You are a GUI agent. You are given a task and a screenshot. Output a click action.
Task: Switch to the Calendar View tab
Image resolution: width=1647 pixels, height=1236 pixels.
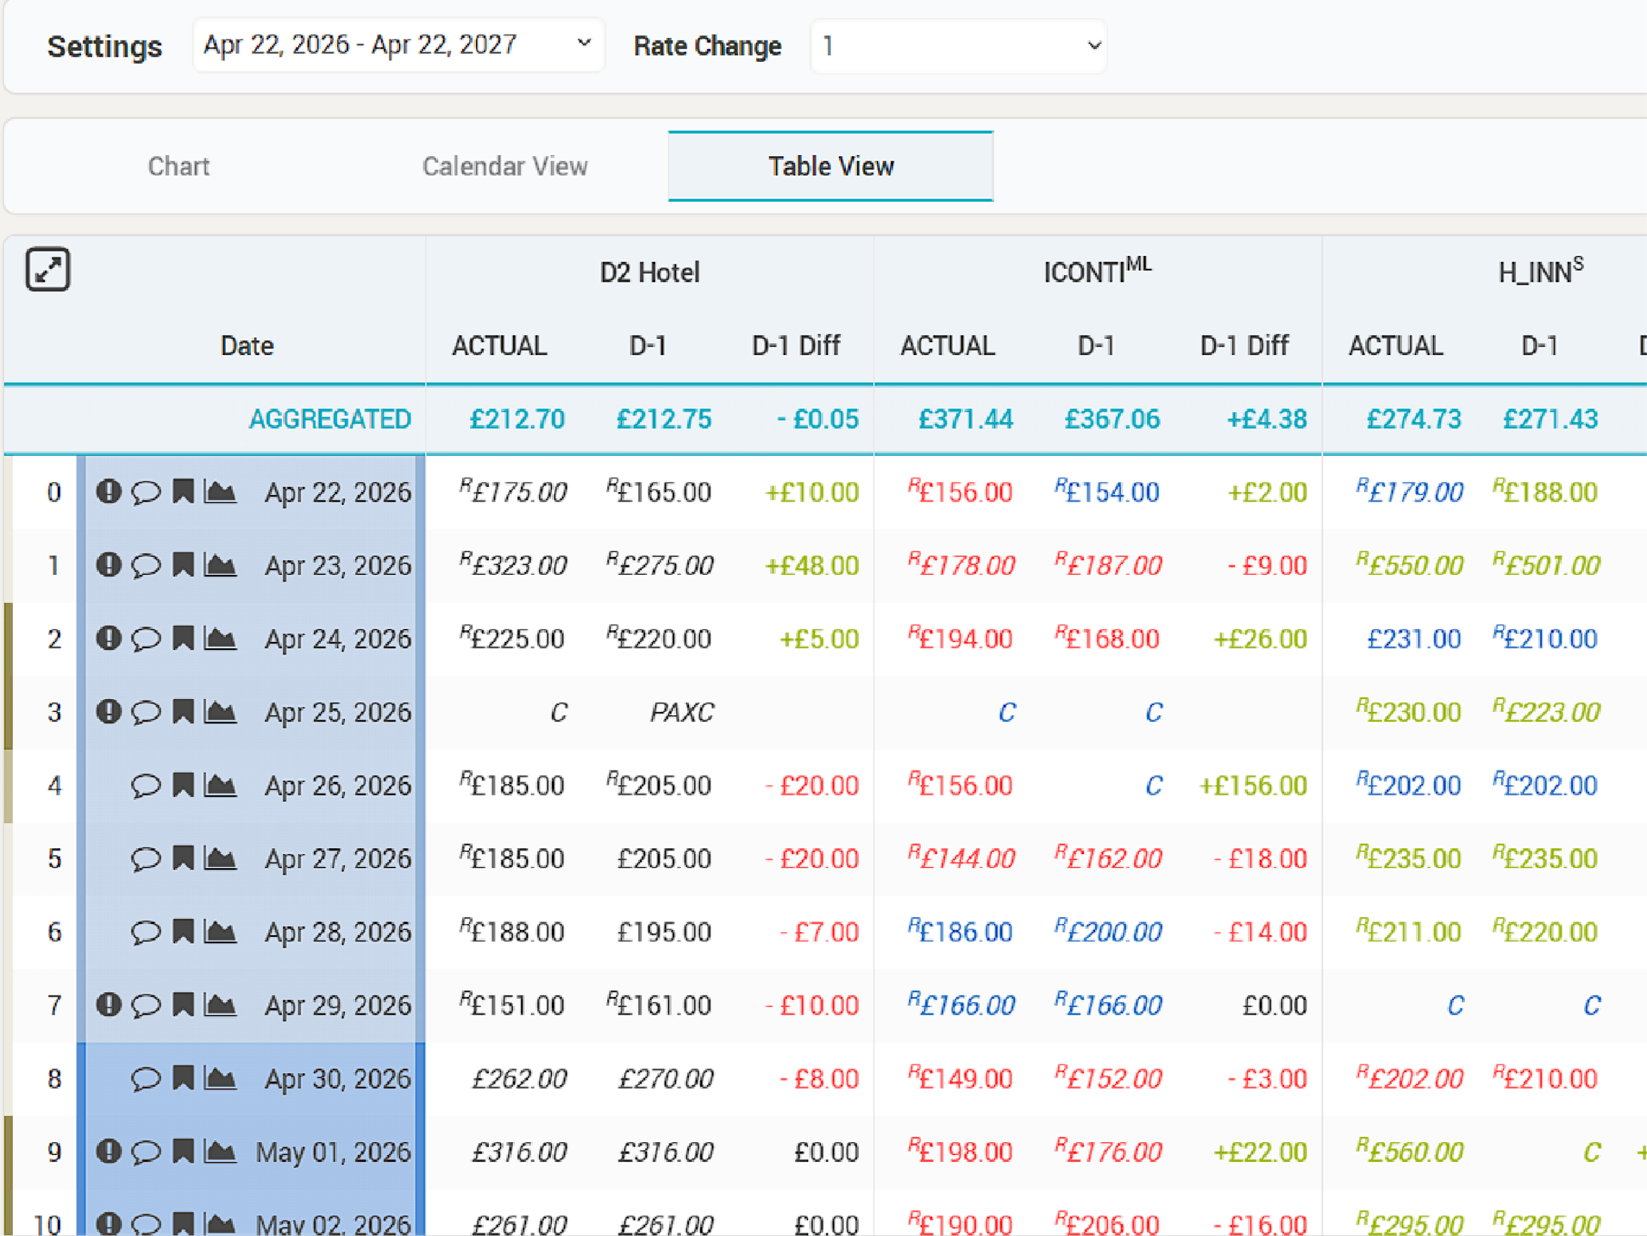[505, 166]
